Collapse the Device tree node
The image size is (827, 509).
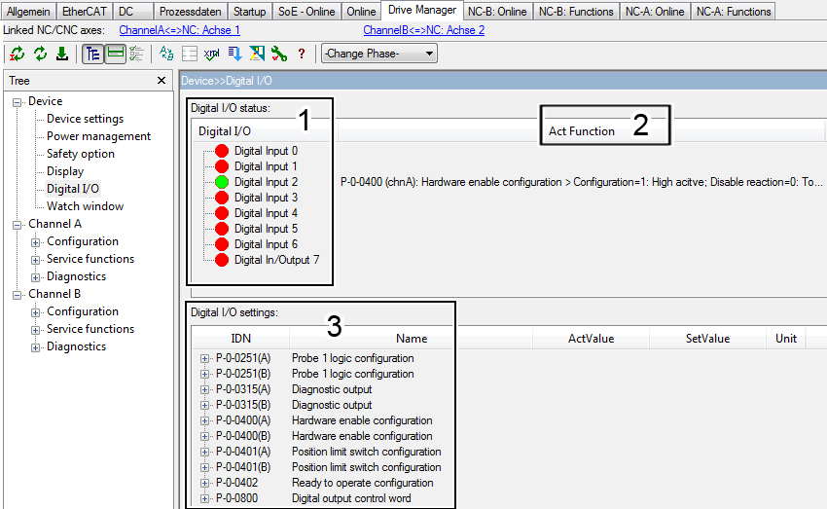(x=17, y=102)
